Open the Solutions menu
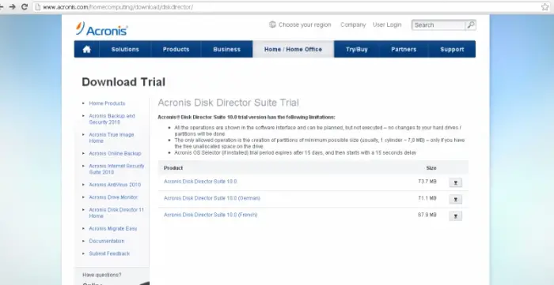Viewport: 554px width, 285px height. [x=125, y=49]
